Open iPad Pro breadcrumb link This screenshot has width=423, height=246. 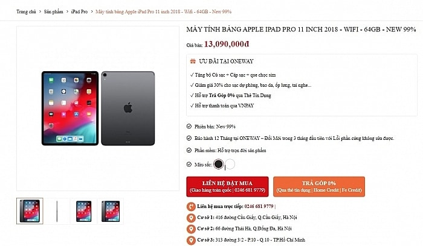tap(79, 11)
